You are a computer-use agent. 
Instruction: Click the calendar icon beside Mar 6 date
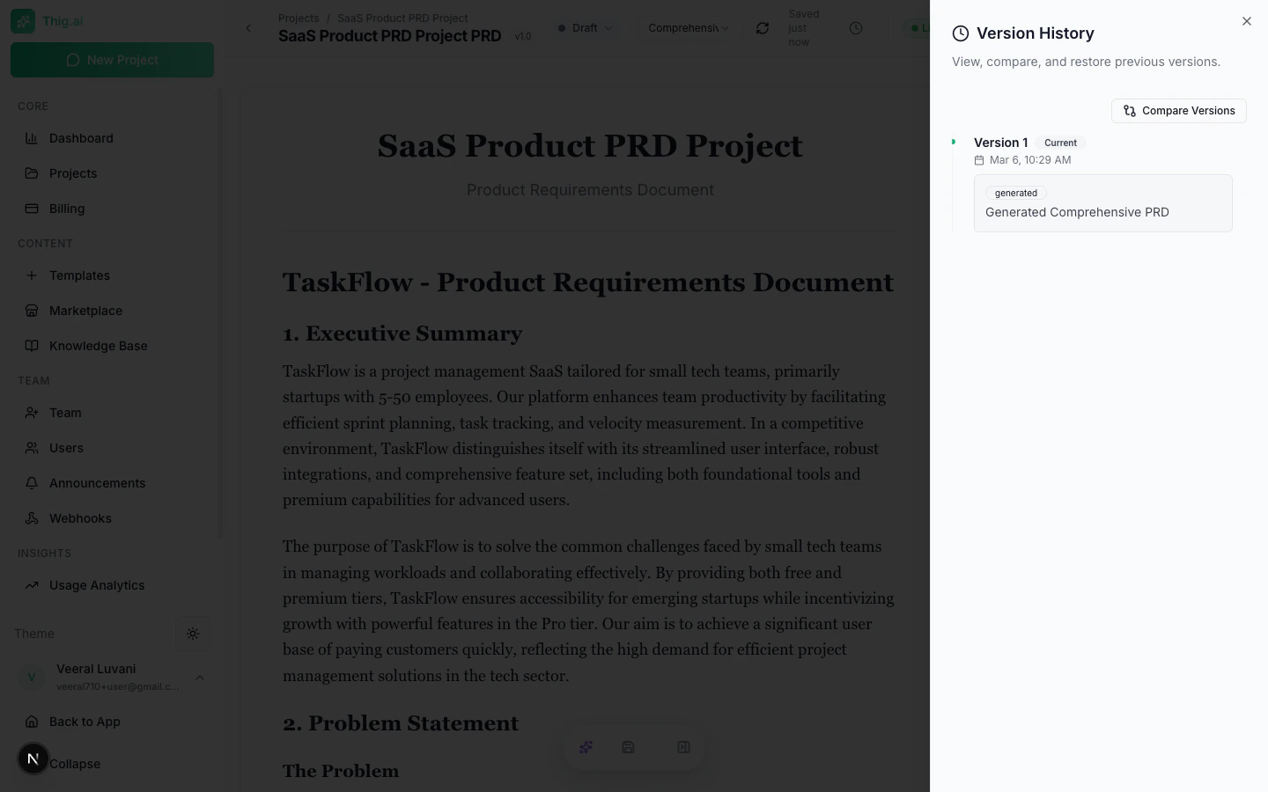pos(979,160)
